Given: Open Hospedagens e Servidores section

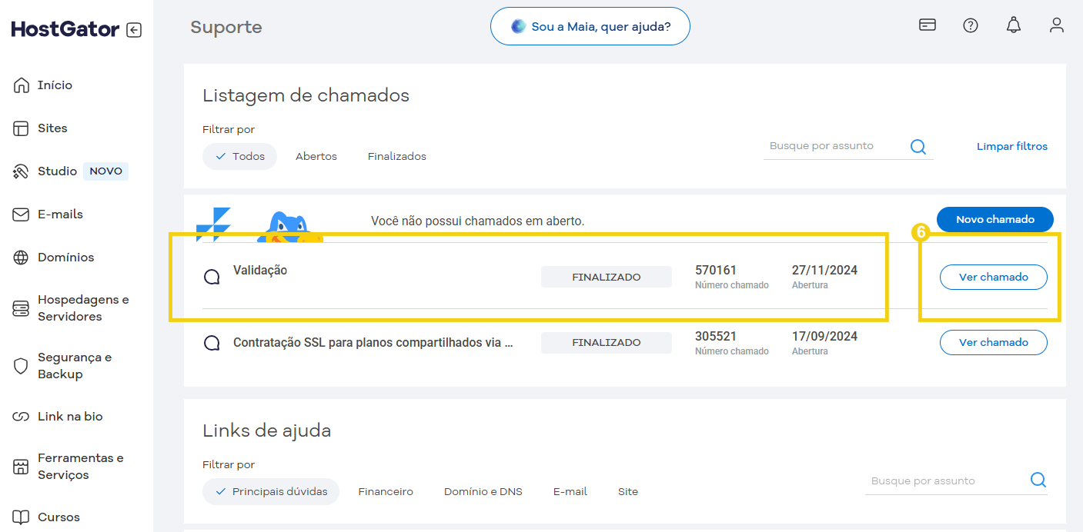Looking at the screenshot, I should [83, 308].
